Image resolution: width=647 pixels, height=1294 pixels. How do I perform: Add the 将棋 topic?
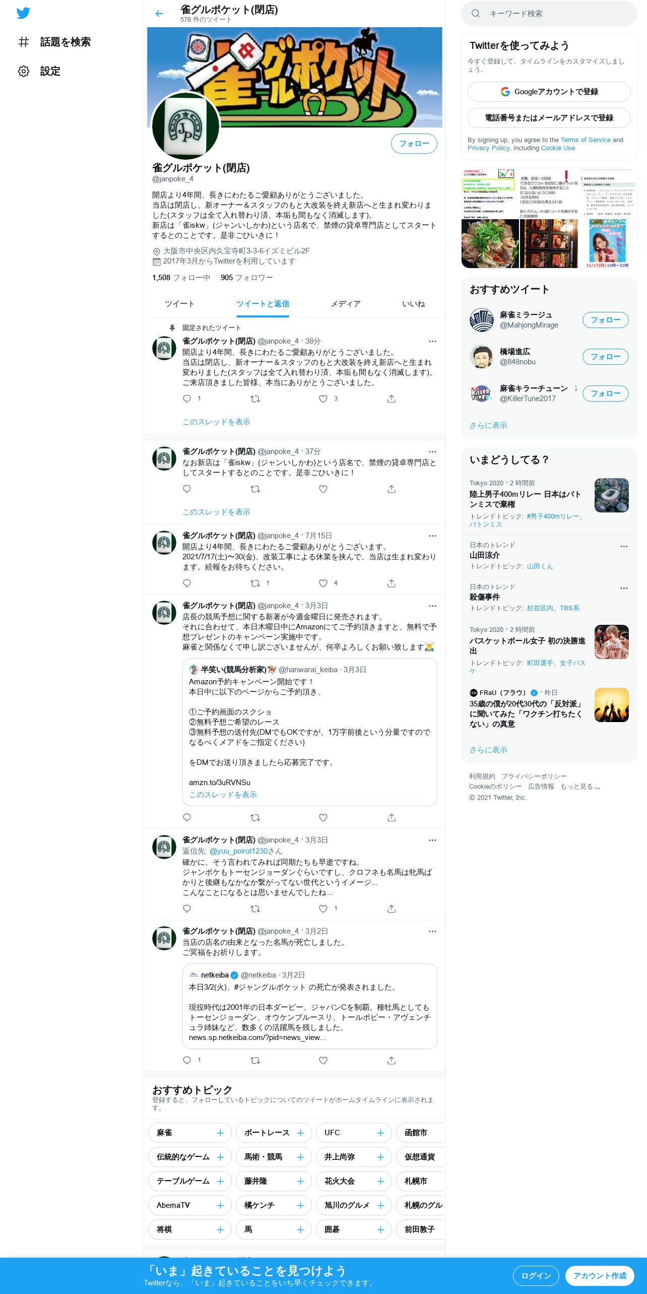220,1230
